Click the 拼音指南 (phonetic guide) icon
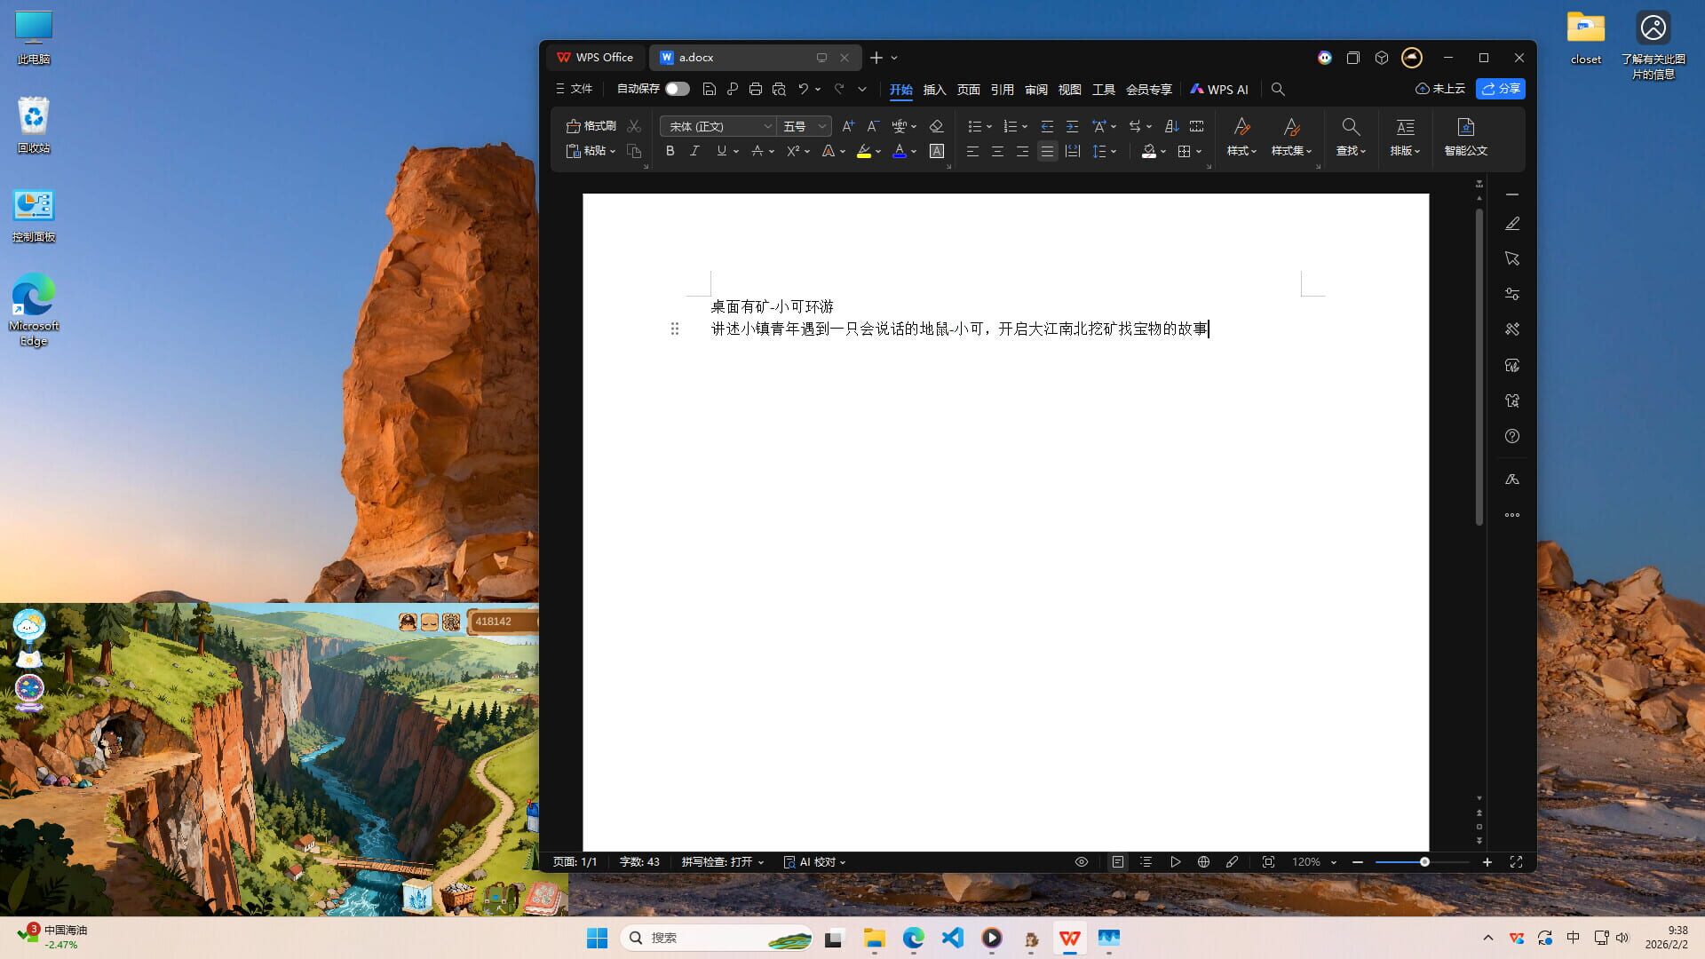Viewport: 1705px width, 959px height. tap(900, 126)
